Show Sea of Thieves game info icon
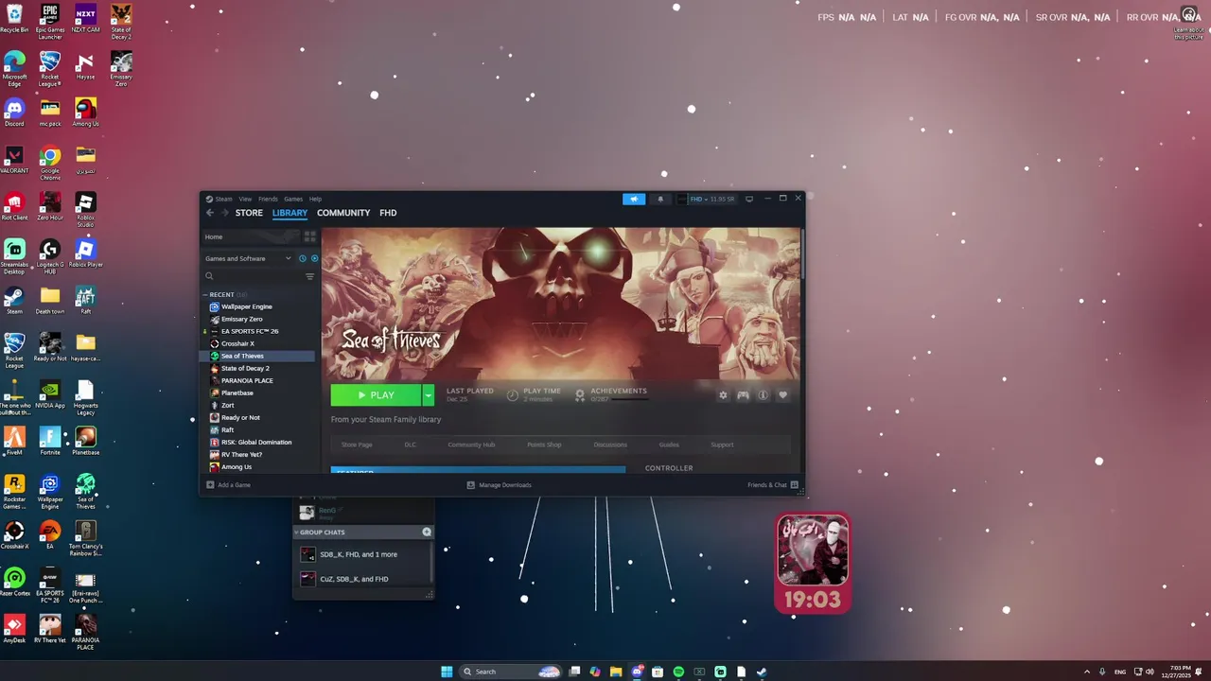This screenshot has height=681, width=1211. (763, 395)
